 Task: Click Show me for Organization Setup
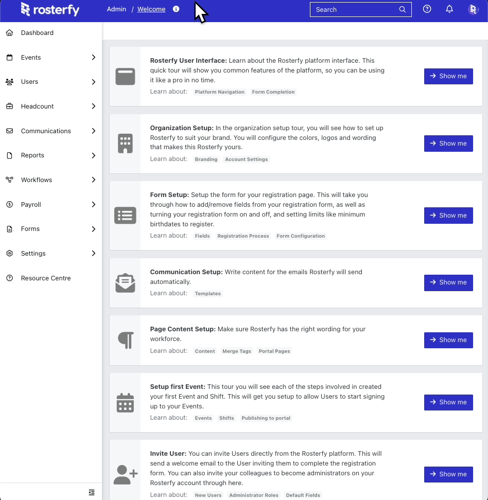coord(448,144)
